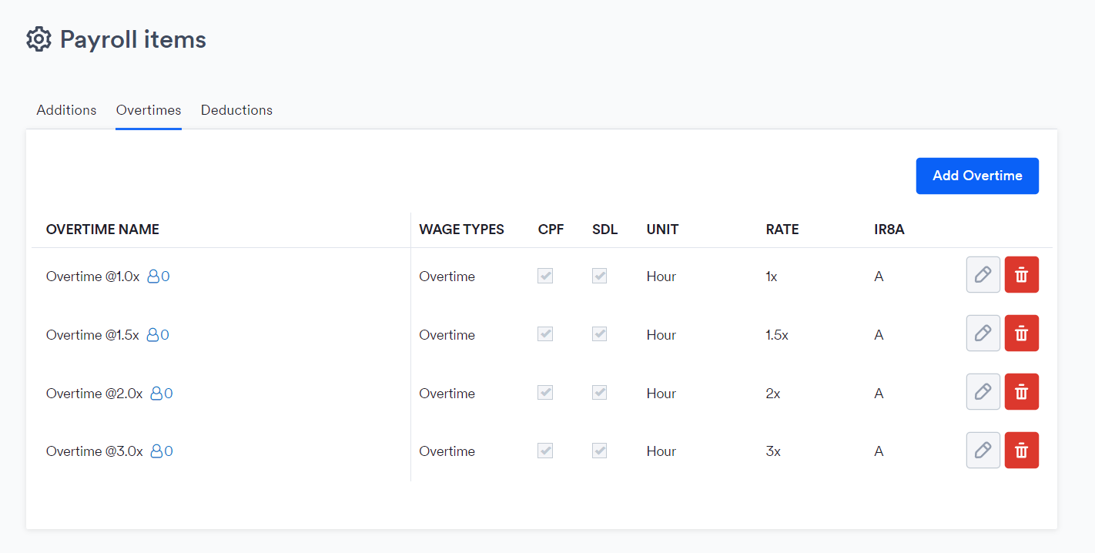
Task: Click Hour unit in Overtime @1.5x row
Action: (x=661, y=335)
